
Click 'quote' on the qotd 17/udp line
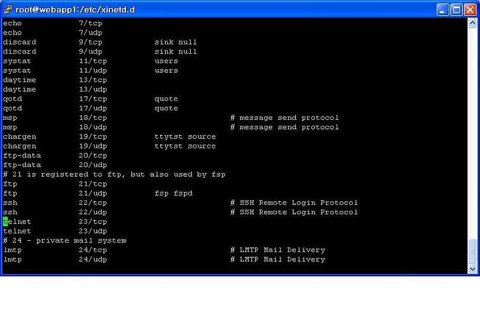166,108
